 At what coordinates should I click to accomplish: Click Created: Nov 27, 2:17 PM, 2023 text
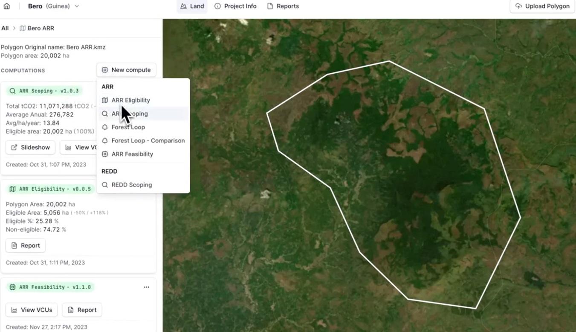click(x=46, y=327)
